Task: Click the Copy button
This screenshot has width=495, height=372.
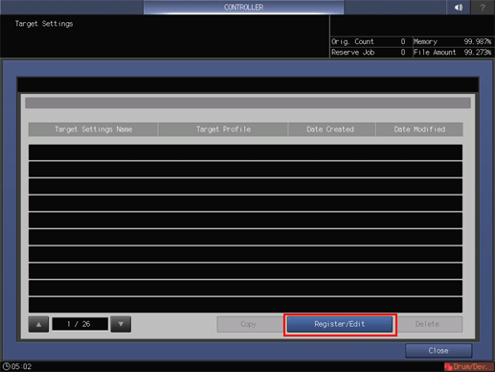Action: point(249,324)
